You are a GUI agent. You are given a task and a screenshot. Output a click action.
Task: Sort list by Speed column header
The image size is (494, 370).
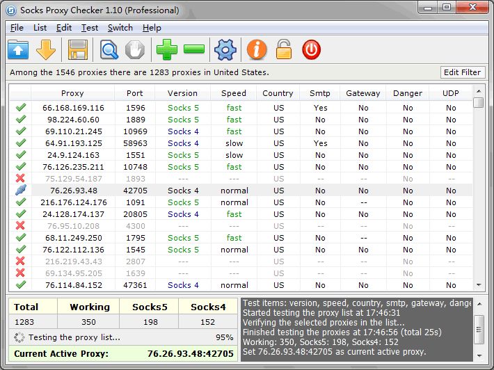click(x=233, y=93)
